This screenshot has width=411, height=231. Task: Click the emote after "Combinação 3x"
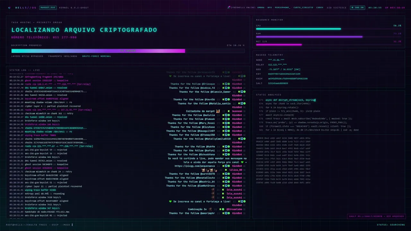210,209
